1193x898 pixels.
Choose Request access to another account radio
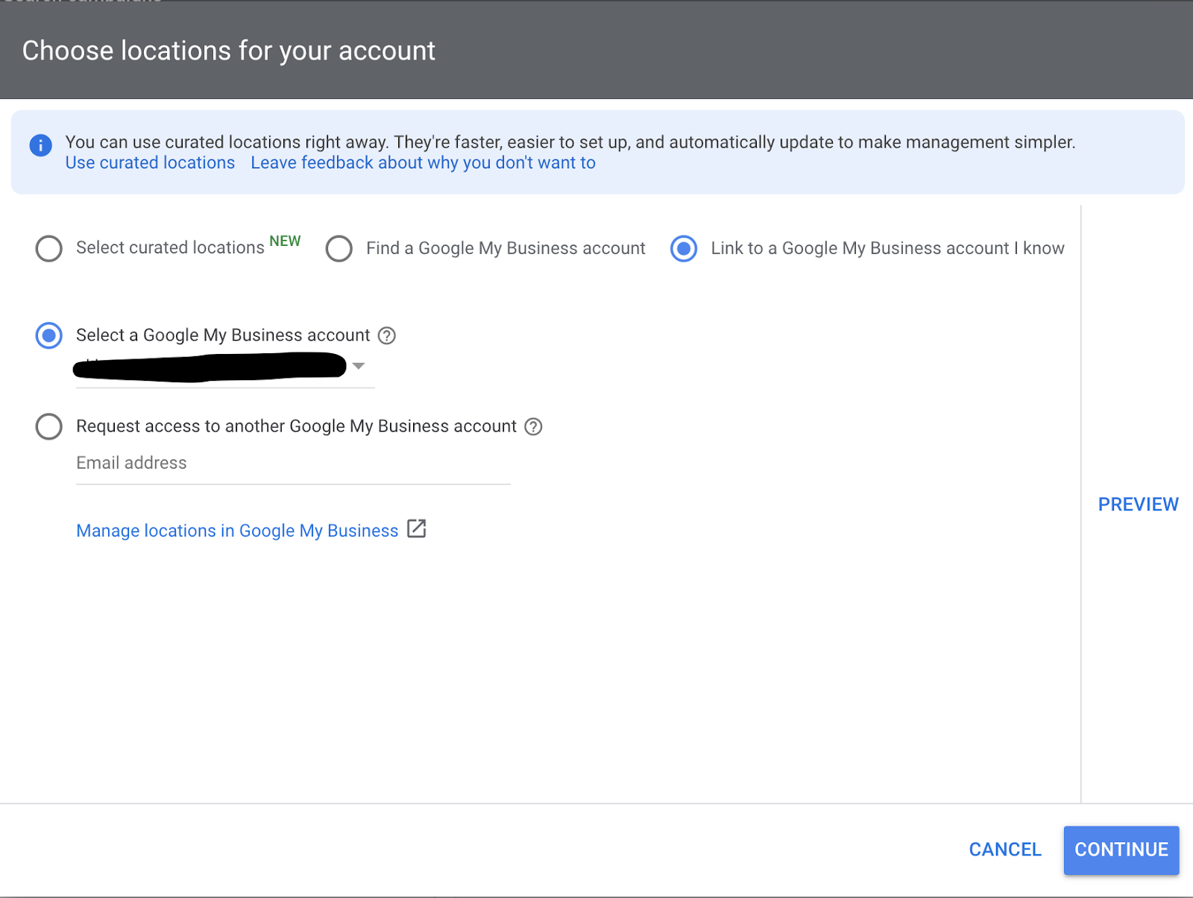[x=49, y=426]
